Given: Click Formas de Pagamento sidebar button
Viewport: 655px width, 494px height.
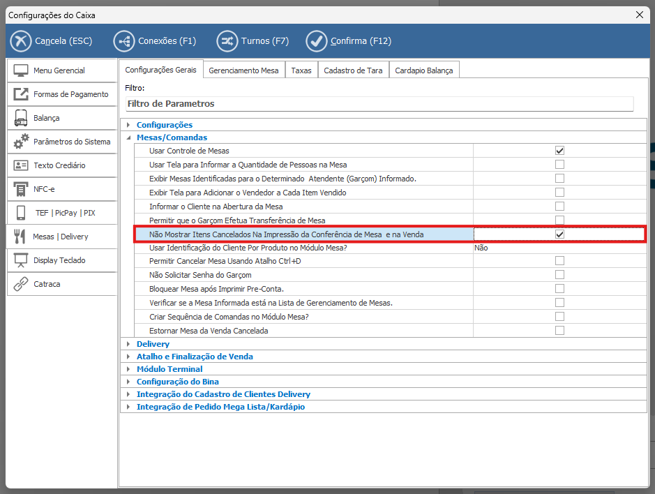Looking at the screenshot, I should pyautogui.click(x=61, y=94).
